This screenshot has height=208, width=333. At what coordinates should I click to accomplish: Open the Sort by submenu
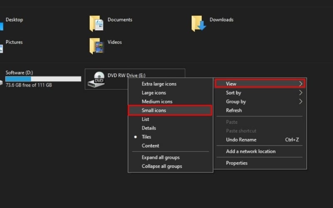260,93
